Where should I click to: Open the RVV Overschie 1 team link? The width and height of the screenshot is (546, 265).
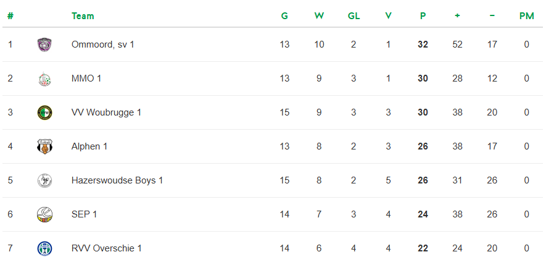[107, 248]
